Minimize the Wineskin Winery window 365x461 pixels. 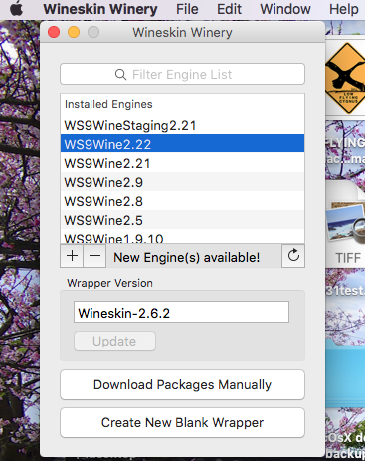(74, 32)
